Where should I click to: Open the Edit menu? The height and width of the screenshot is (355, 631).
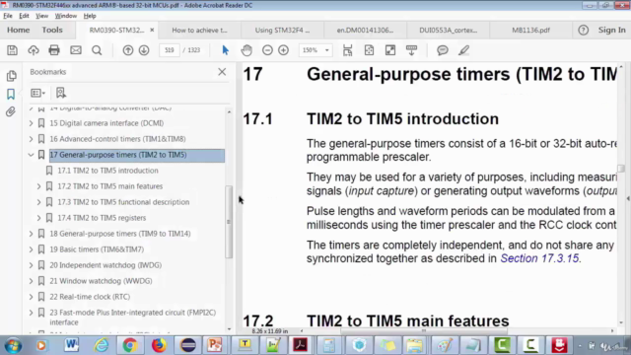click(x=24, y=16)
